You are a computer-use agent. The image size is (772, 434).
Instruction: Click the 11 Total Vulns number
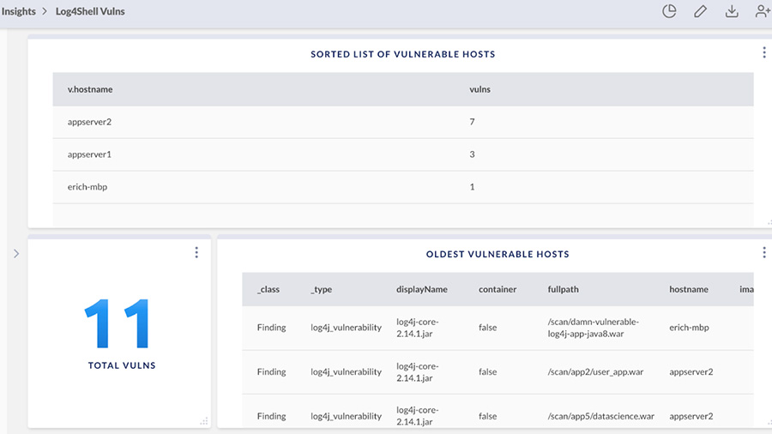[x=118, y=325]
